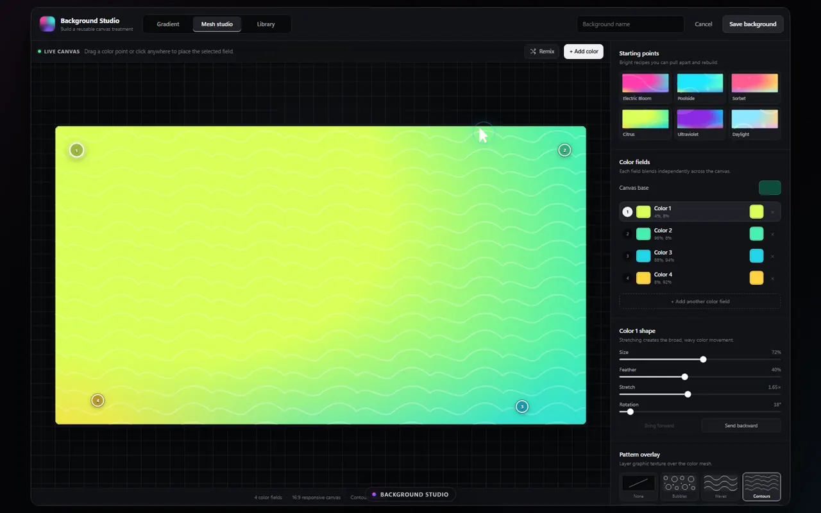Click the Background Studio gradient logo icon
The height and width of the screenshot is (513, 821).
tap(47, 24)
